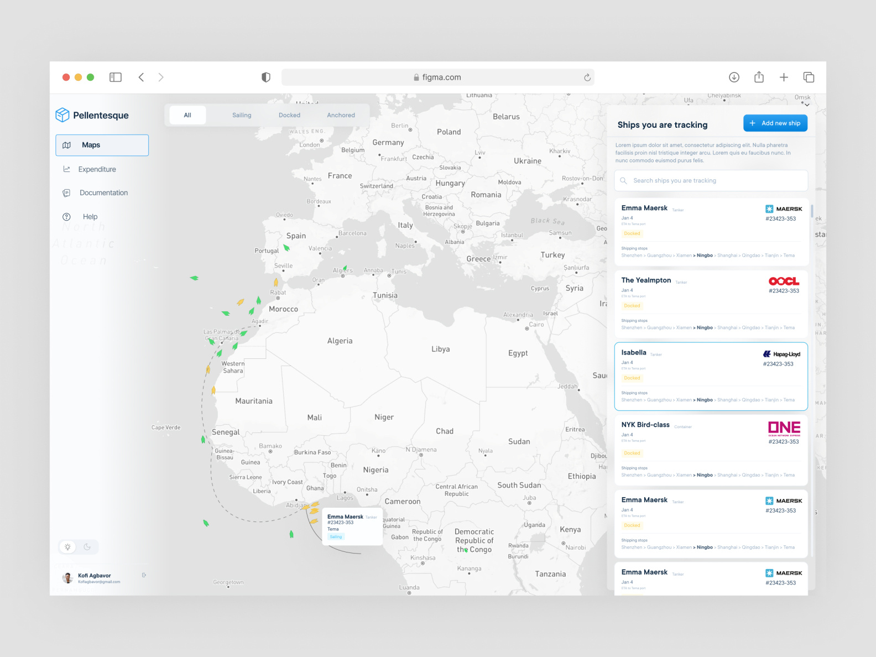This screenshot has width=876, height=657.
Task: Filter map by Sailing ships
Action: 242,115
